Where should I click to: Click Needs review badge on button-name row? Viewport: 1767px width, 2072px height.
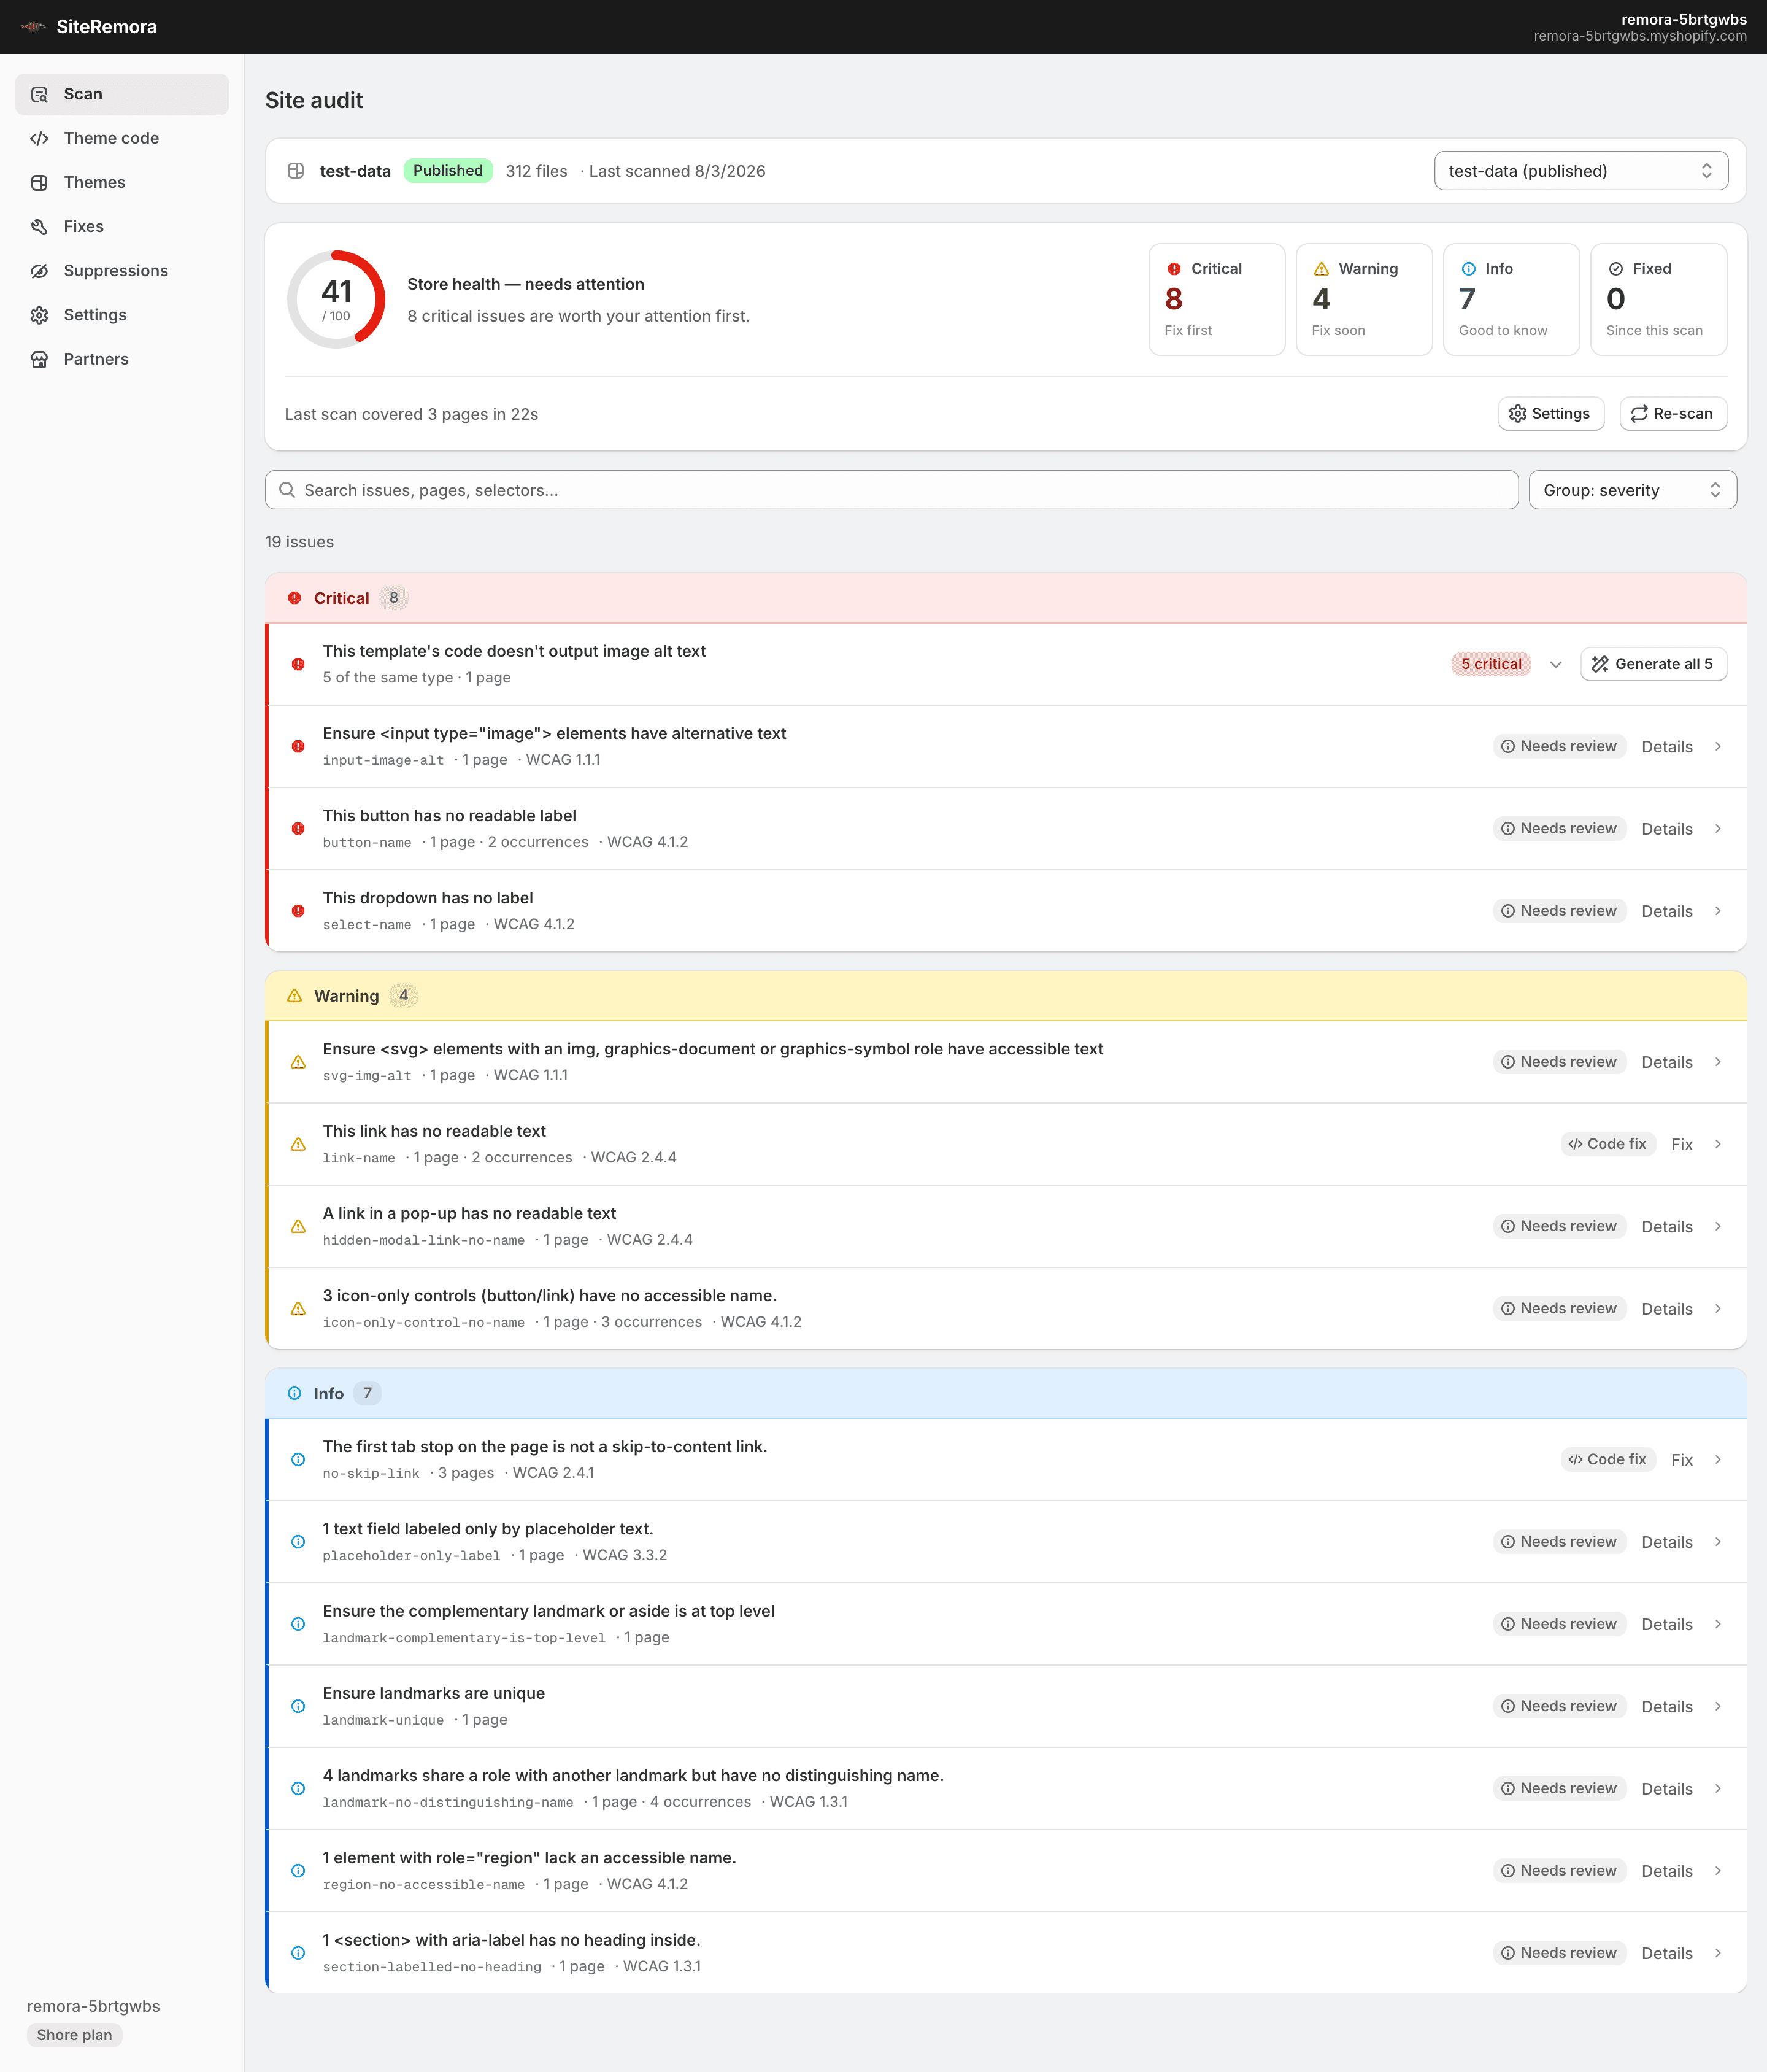1559,829
